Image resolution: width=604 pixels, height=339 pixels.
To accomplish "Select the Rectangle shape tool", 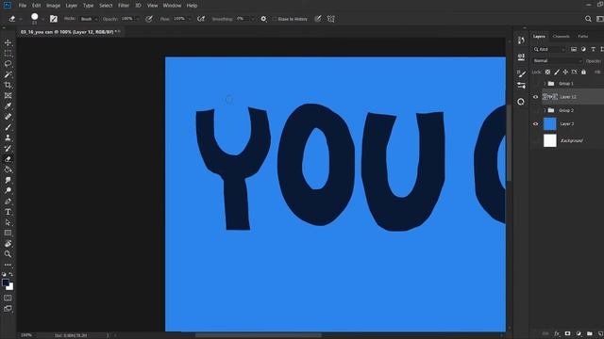I will 8,233.
